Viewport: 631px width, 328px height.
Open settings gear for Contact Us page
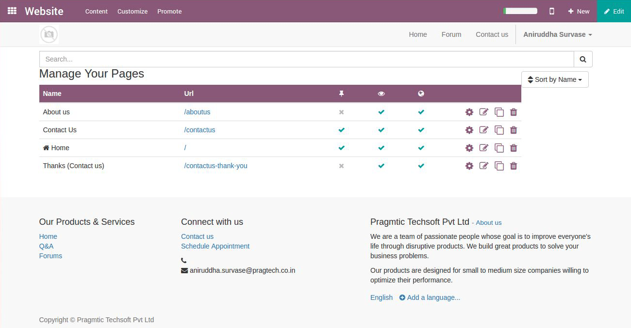tap(469, 130)
